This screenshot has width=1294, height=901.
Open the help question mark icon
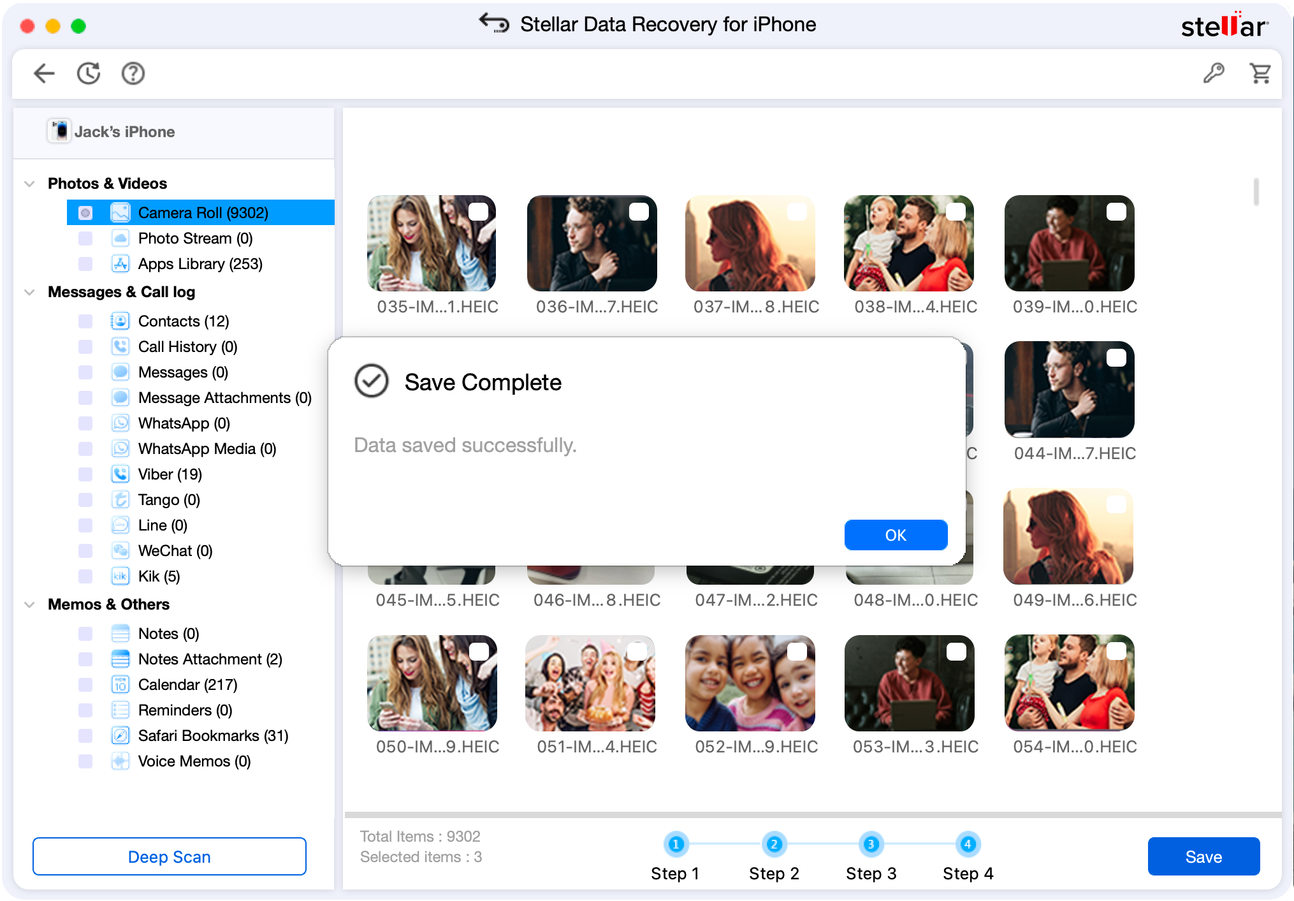click(x=133, y=73)
